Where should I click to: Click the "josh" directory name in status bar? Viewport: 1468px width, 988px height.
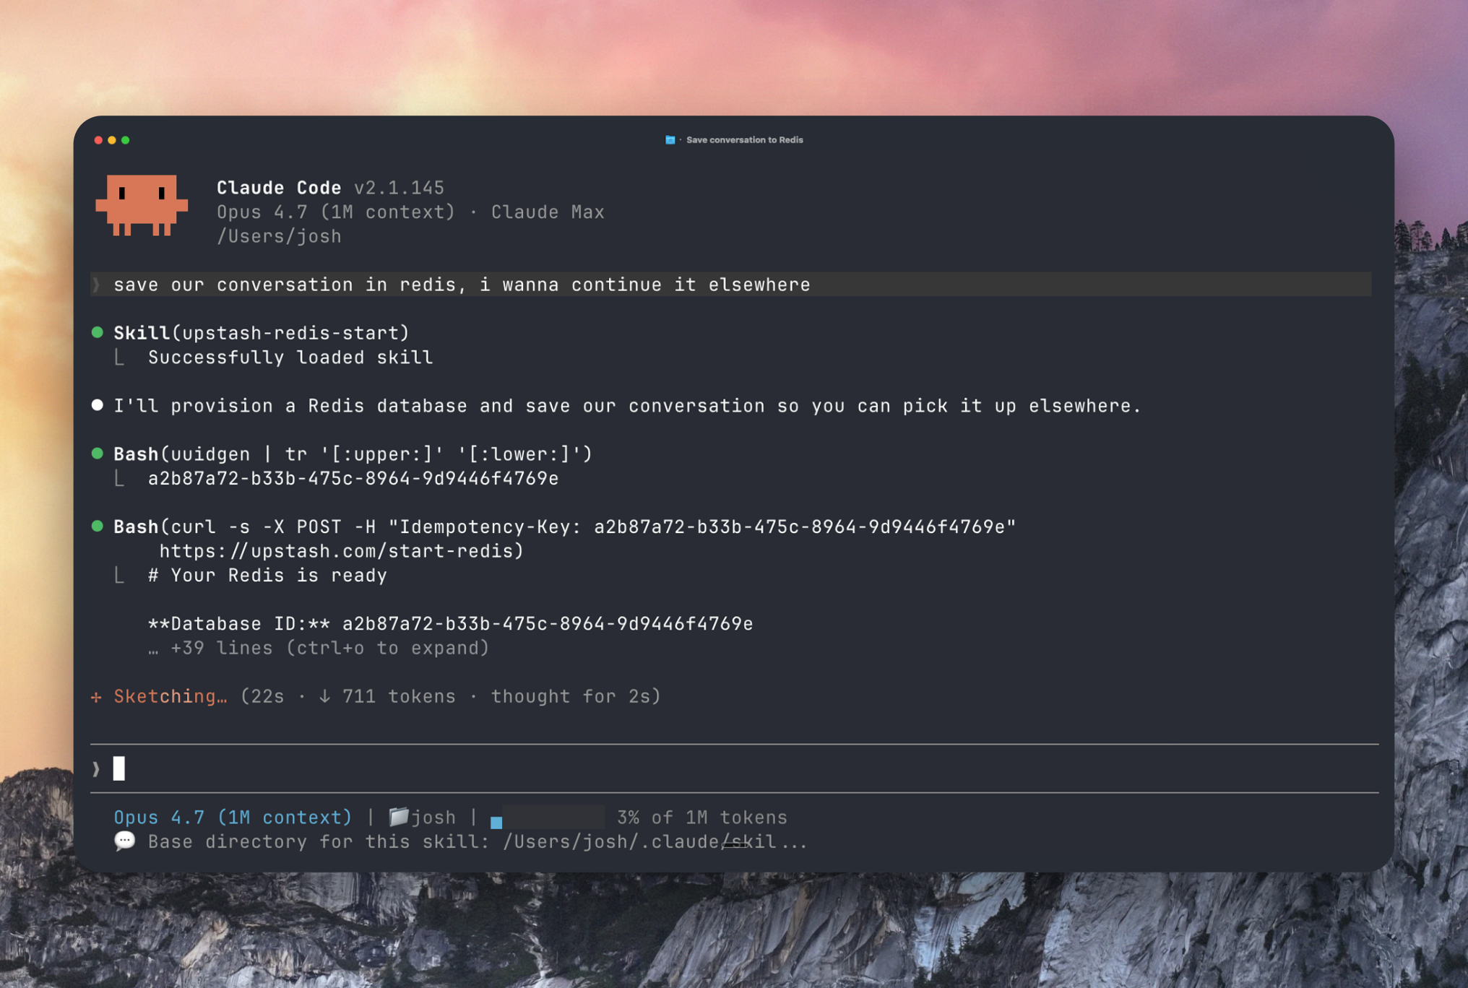coord(433,818)
